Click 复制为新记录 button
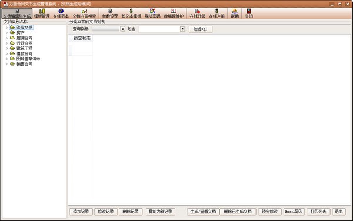The image size is (353, 221). coord(160,212)
